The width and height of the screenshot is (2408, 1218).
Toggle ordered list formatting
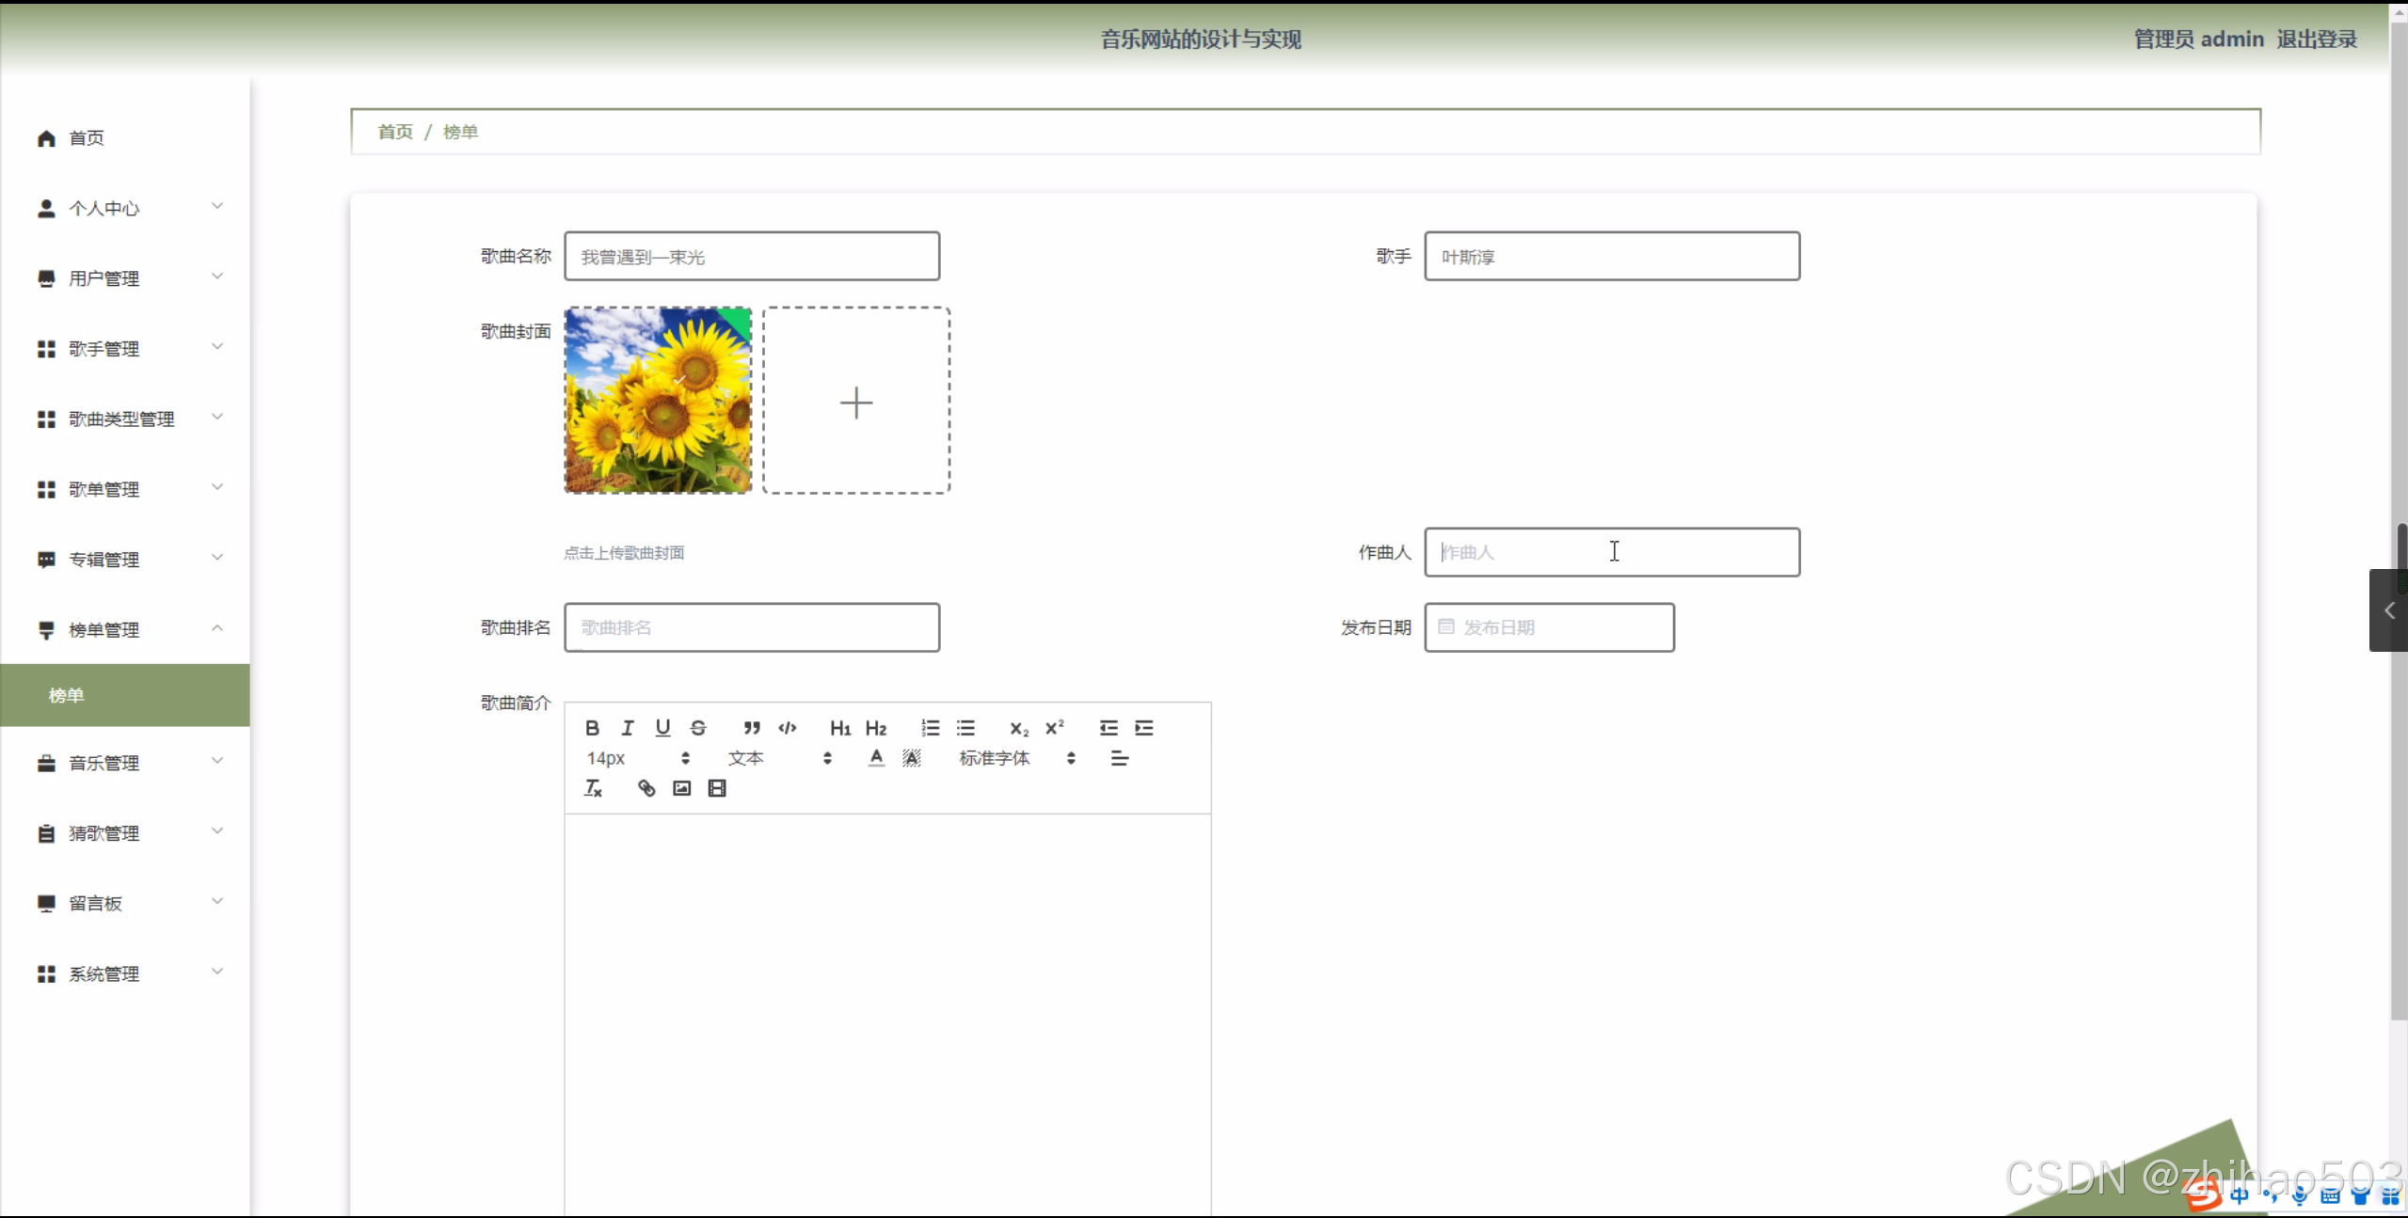click(930, 727)
